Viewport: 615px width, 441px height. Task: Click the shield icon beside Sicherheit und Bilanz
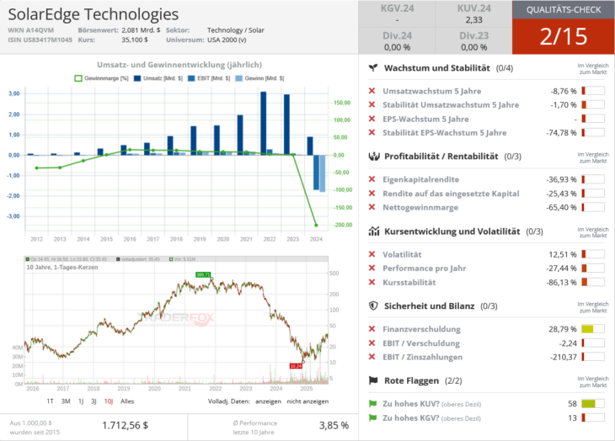coord(373,306)
